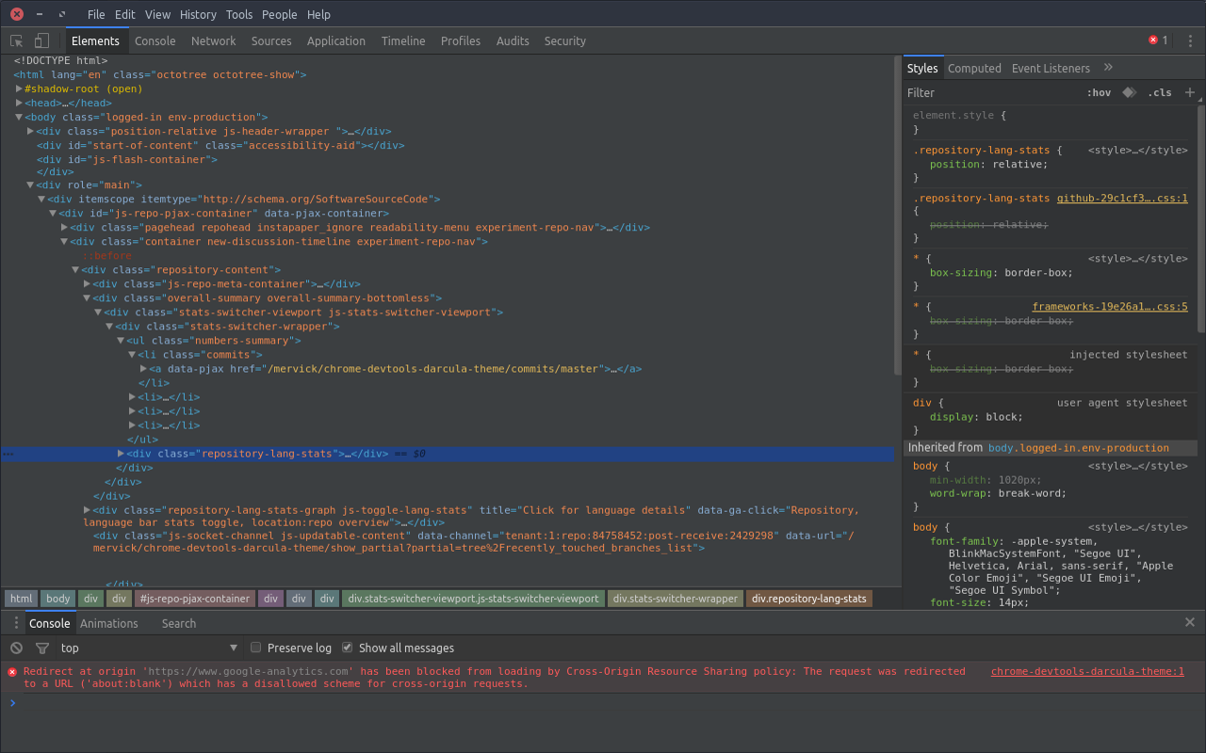Click the 'position: relative;' declaration under <style>

(988, 164)
